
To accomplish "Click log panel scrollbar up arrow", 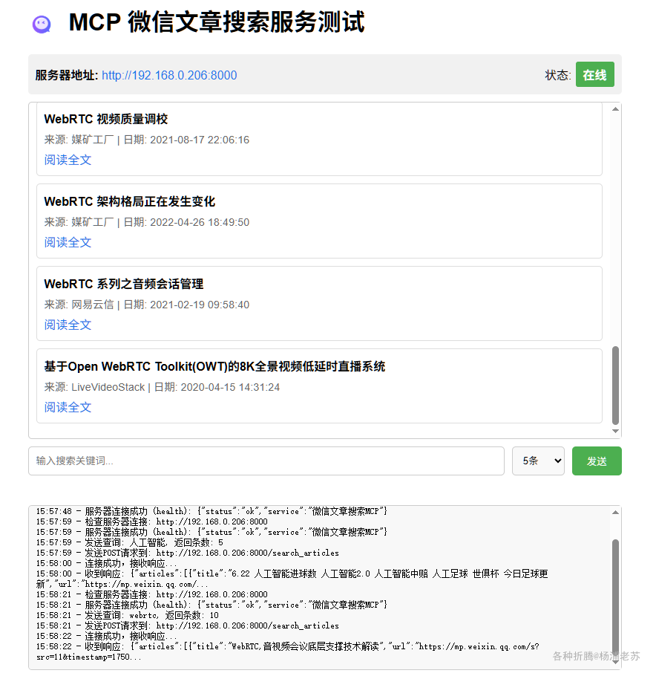I will coord(615,512).
